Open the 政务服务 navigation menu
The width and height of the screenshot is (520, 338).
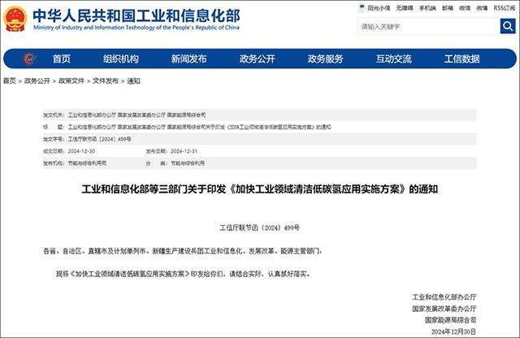[325, 58]
